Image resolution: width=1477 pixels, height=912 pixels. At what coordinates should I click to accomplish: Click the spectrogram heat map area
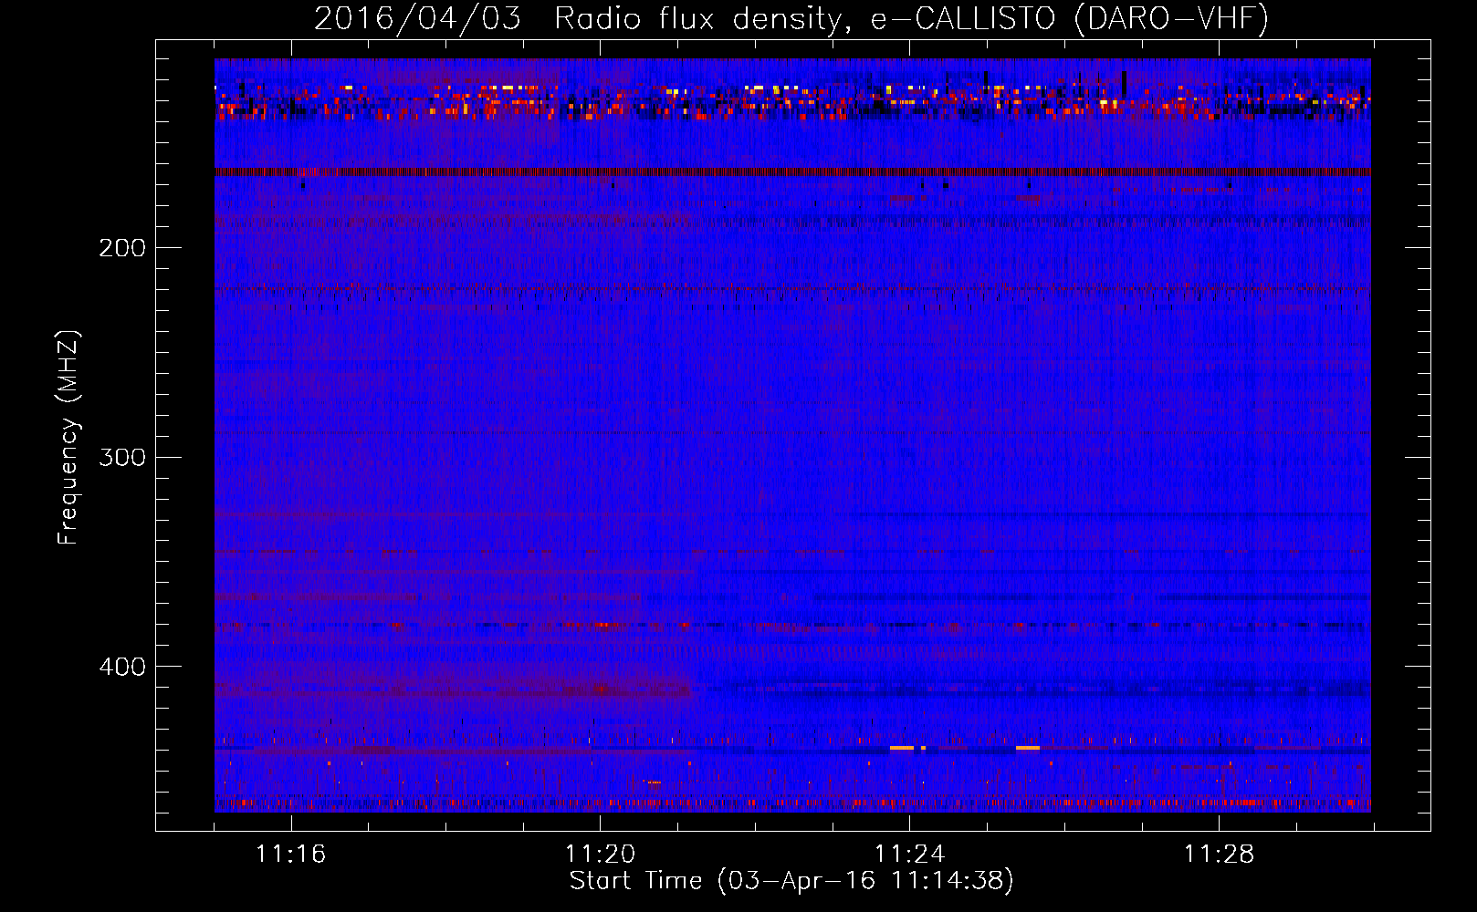(x=792, y=435)
